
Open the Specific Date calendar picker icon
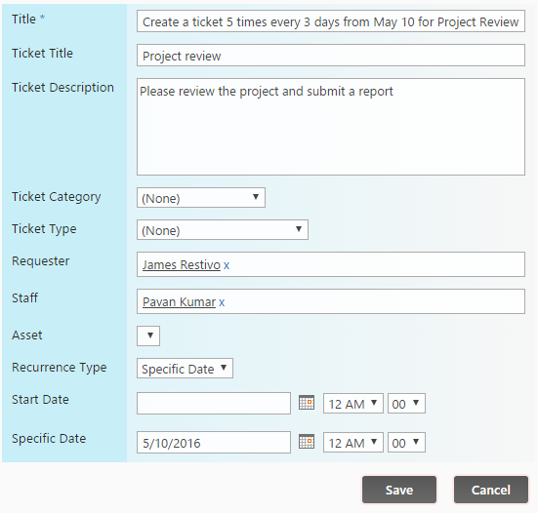point(307,442)
